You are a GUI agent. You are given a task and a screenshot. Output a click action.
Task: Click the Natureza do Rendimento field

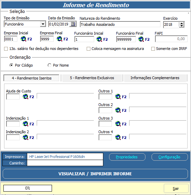120,24
